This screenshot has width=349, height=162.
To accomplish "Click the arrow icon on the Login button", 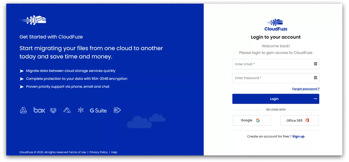I will pyautogui.click(x=315, y=99).
